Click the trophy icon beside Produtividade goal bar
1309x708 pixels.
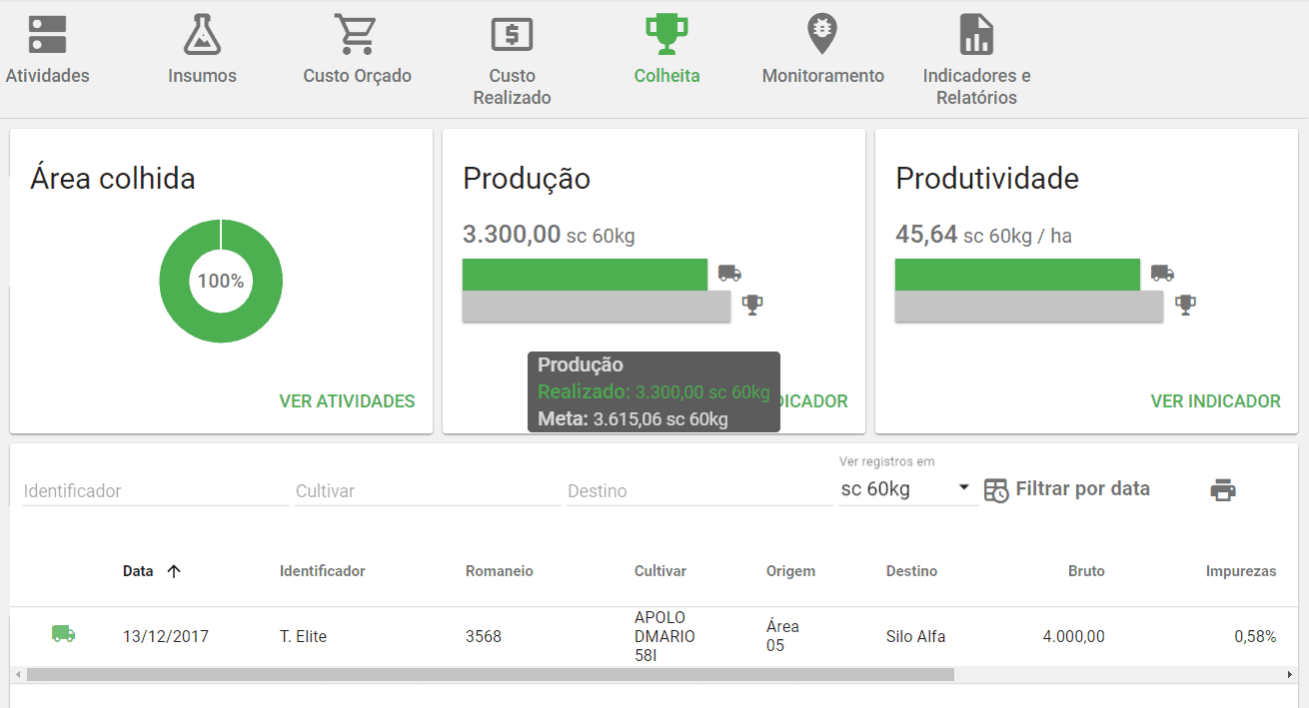click(1186, 304)
